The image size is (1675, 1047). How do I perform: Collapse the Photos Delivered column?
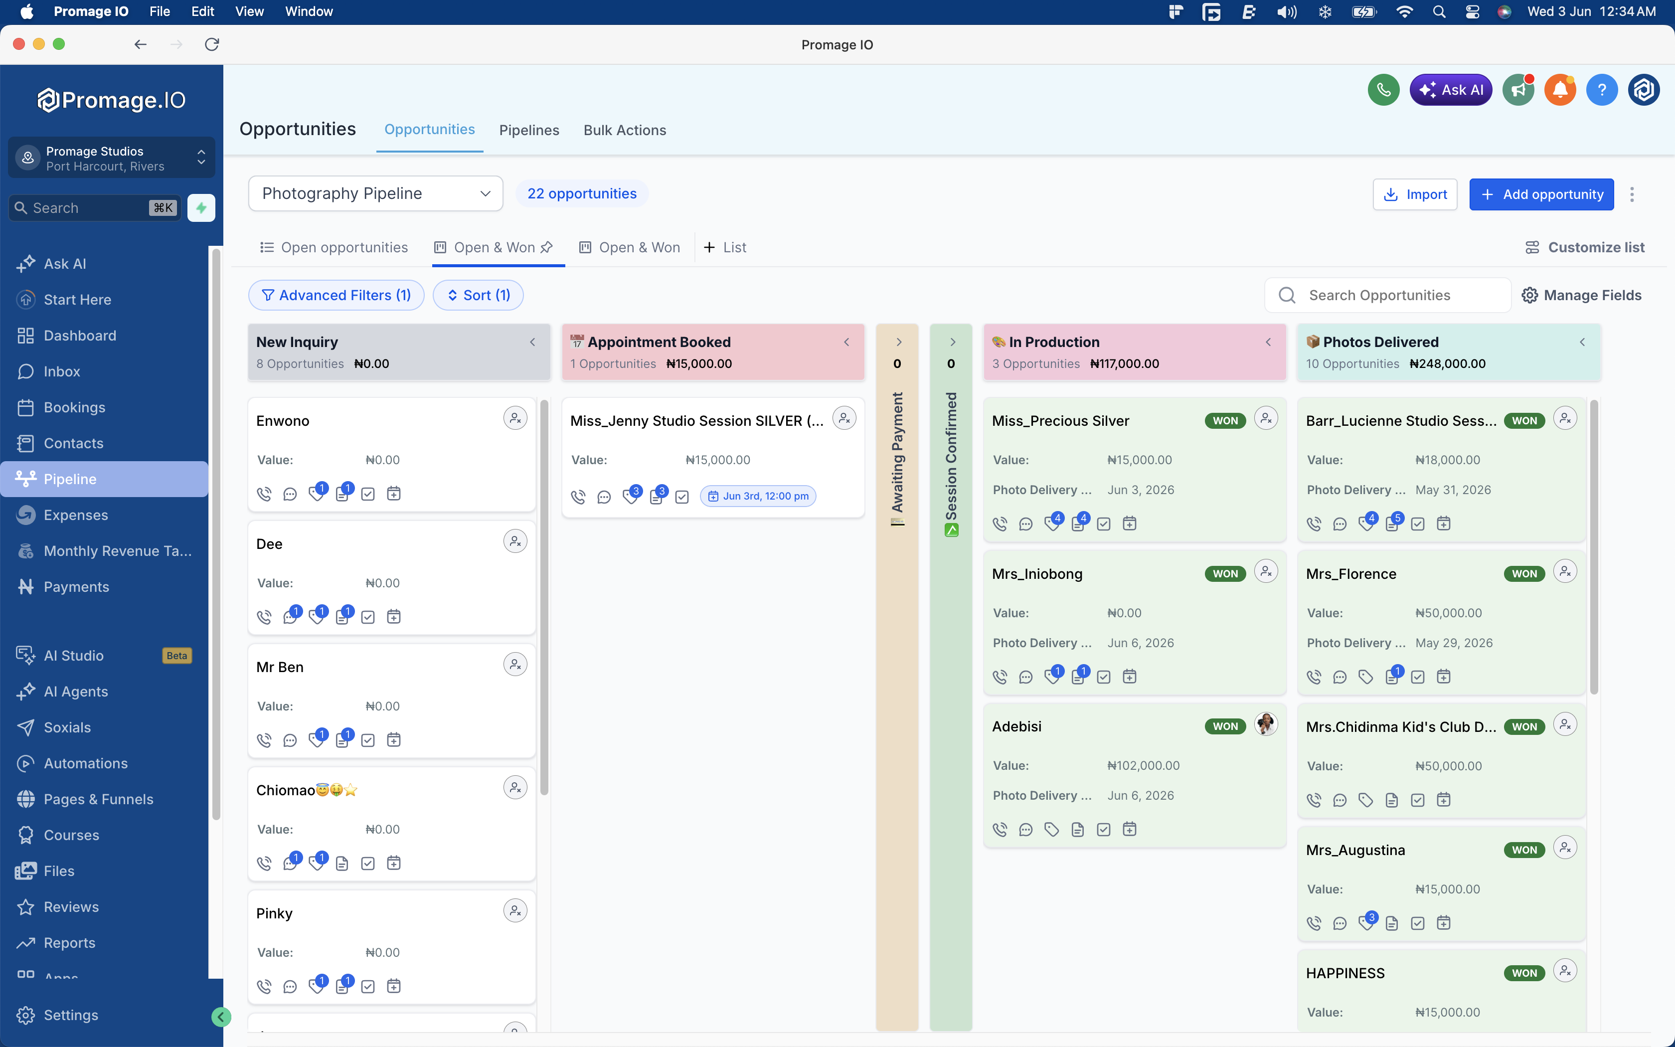pyautogui.click(x=1582, y=342)
